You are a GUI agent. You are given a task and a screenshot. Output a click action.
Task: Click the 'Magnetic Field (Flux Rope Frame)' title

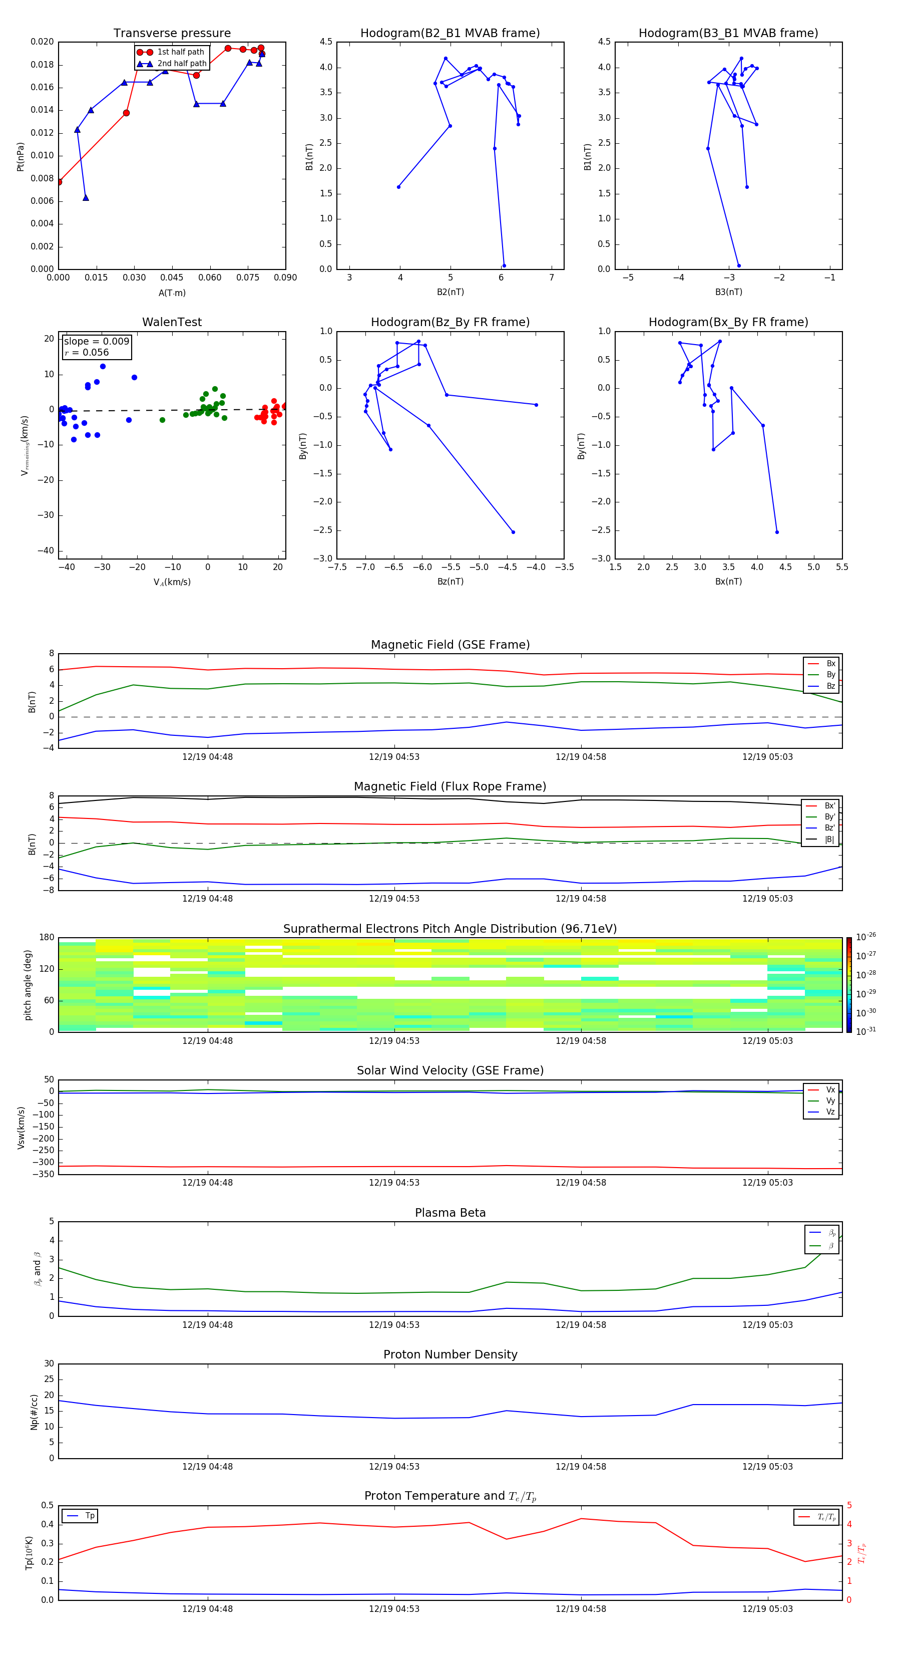click(x=450, y=787)
